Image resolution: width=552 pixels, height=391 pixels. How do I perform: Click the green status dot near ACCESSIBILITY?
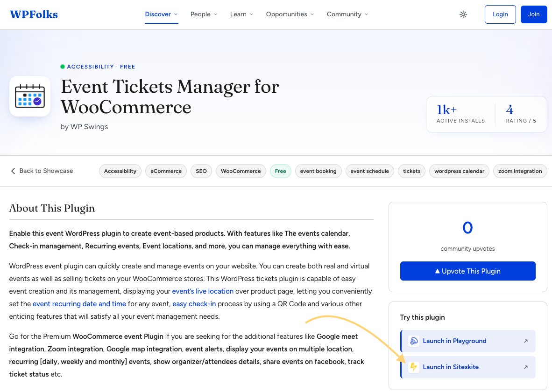[63, 67]
